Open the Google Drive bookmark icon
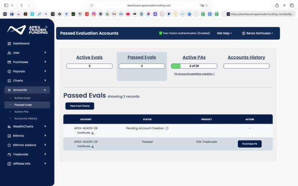This screenshot has width=298, height=186. 107,14
